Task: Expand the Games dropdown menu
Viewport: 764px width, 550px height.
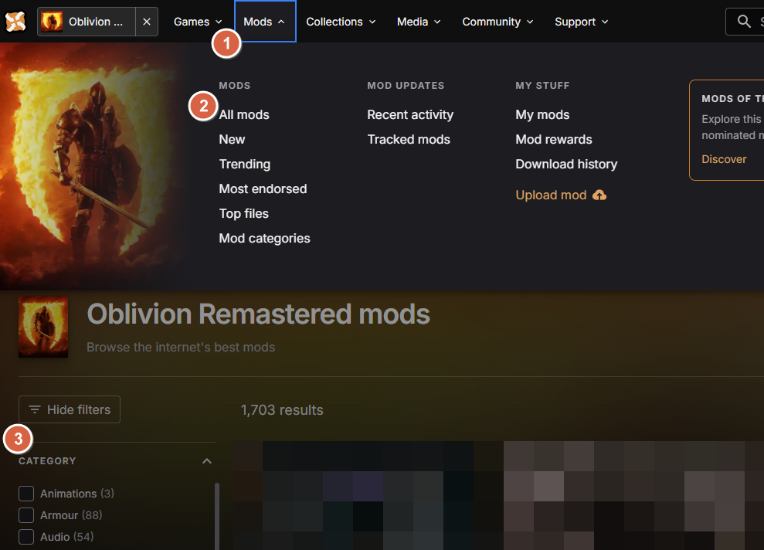Action: tap(198, 22)
